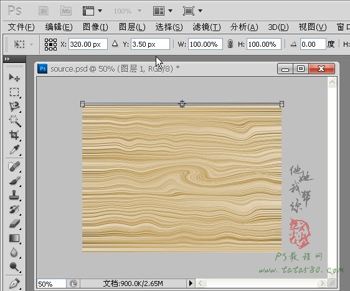The height and width of the screenshot is (291, 350).
Task: Expand the collapsed tools panel arrows
Action: [x=7, y=59]
